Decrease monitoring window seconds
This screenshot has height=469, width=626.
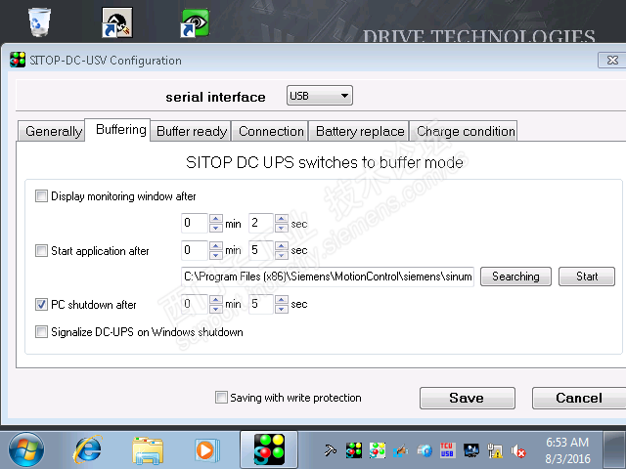282,228
